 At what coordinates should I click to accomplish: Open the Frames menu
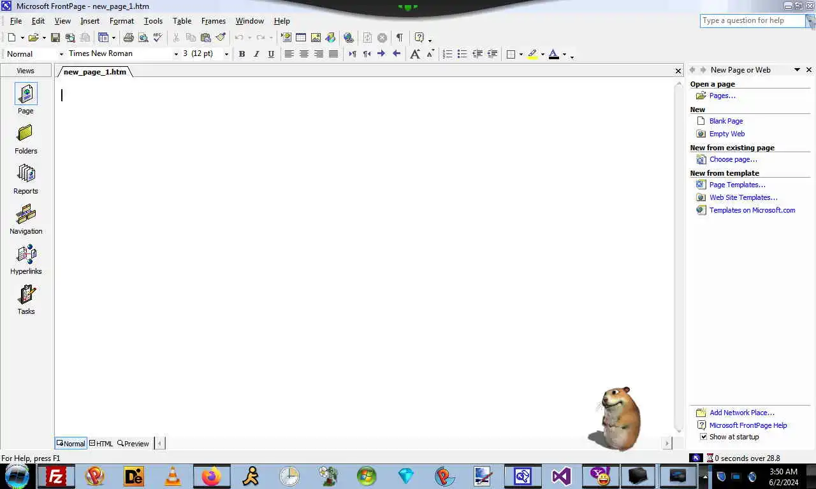[x=214, y=21]
